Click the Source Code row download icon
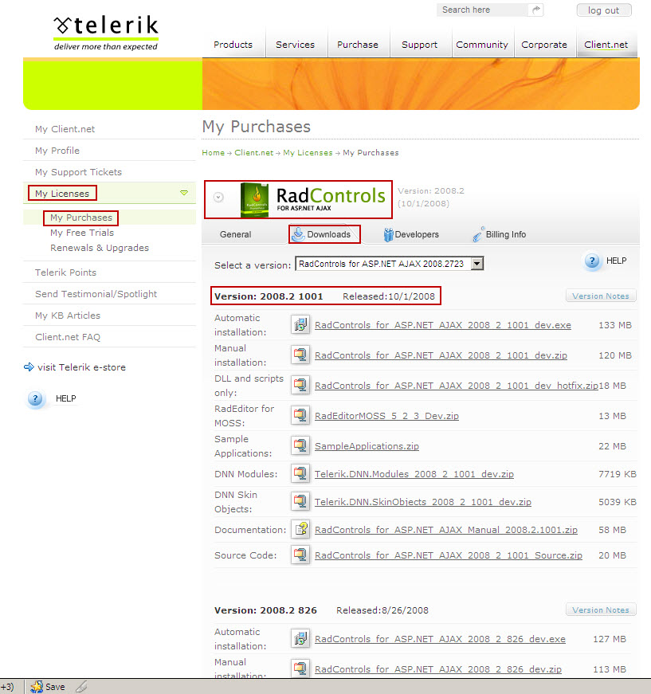This screenshot has width=651, height=694. [x=300, y=555]
